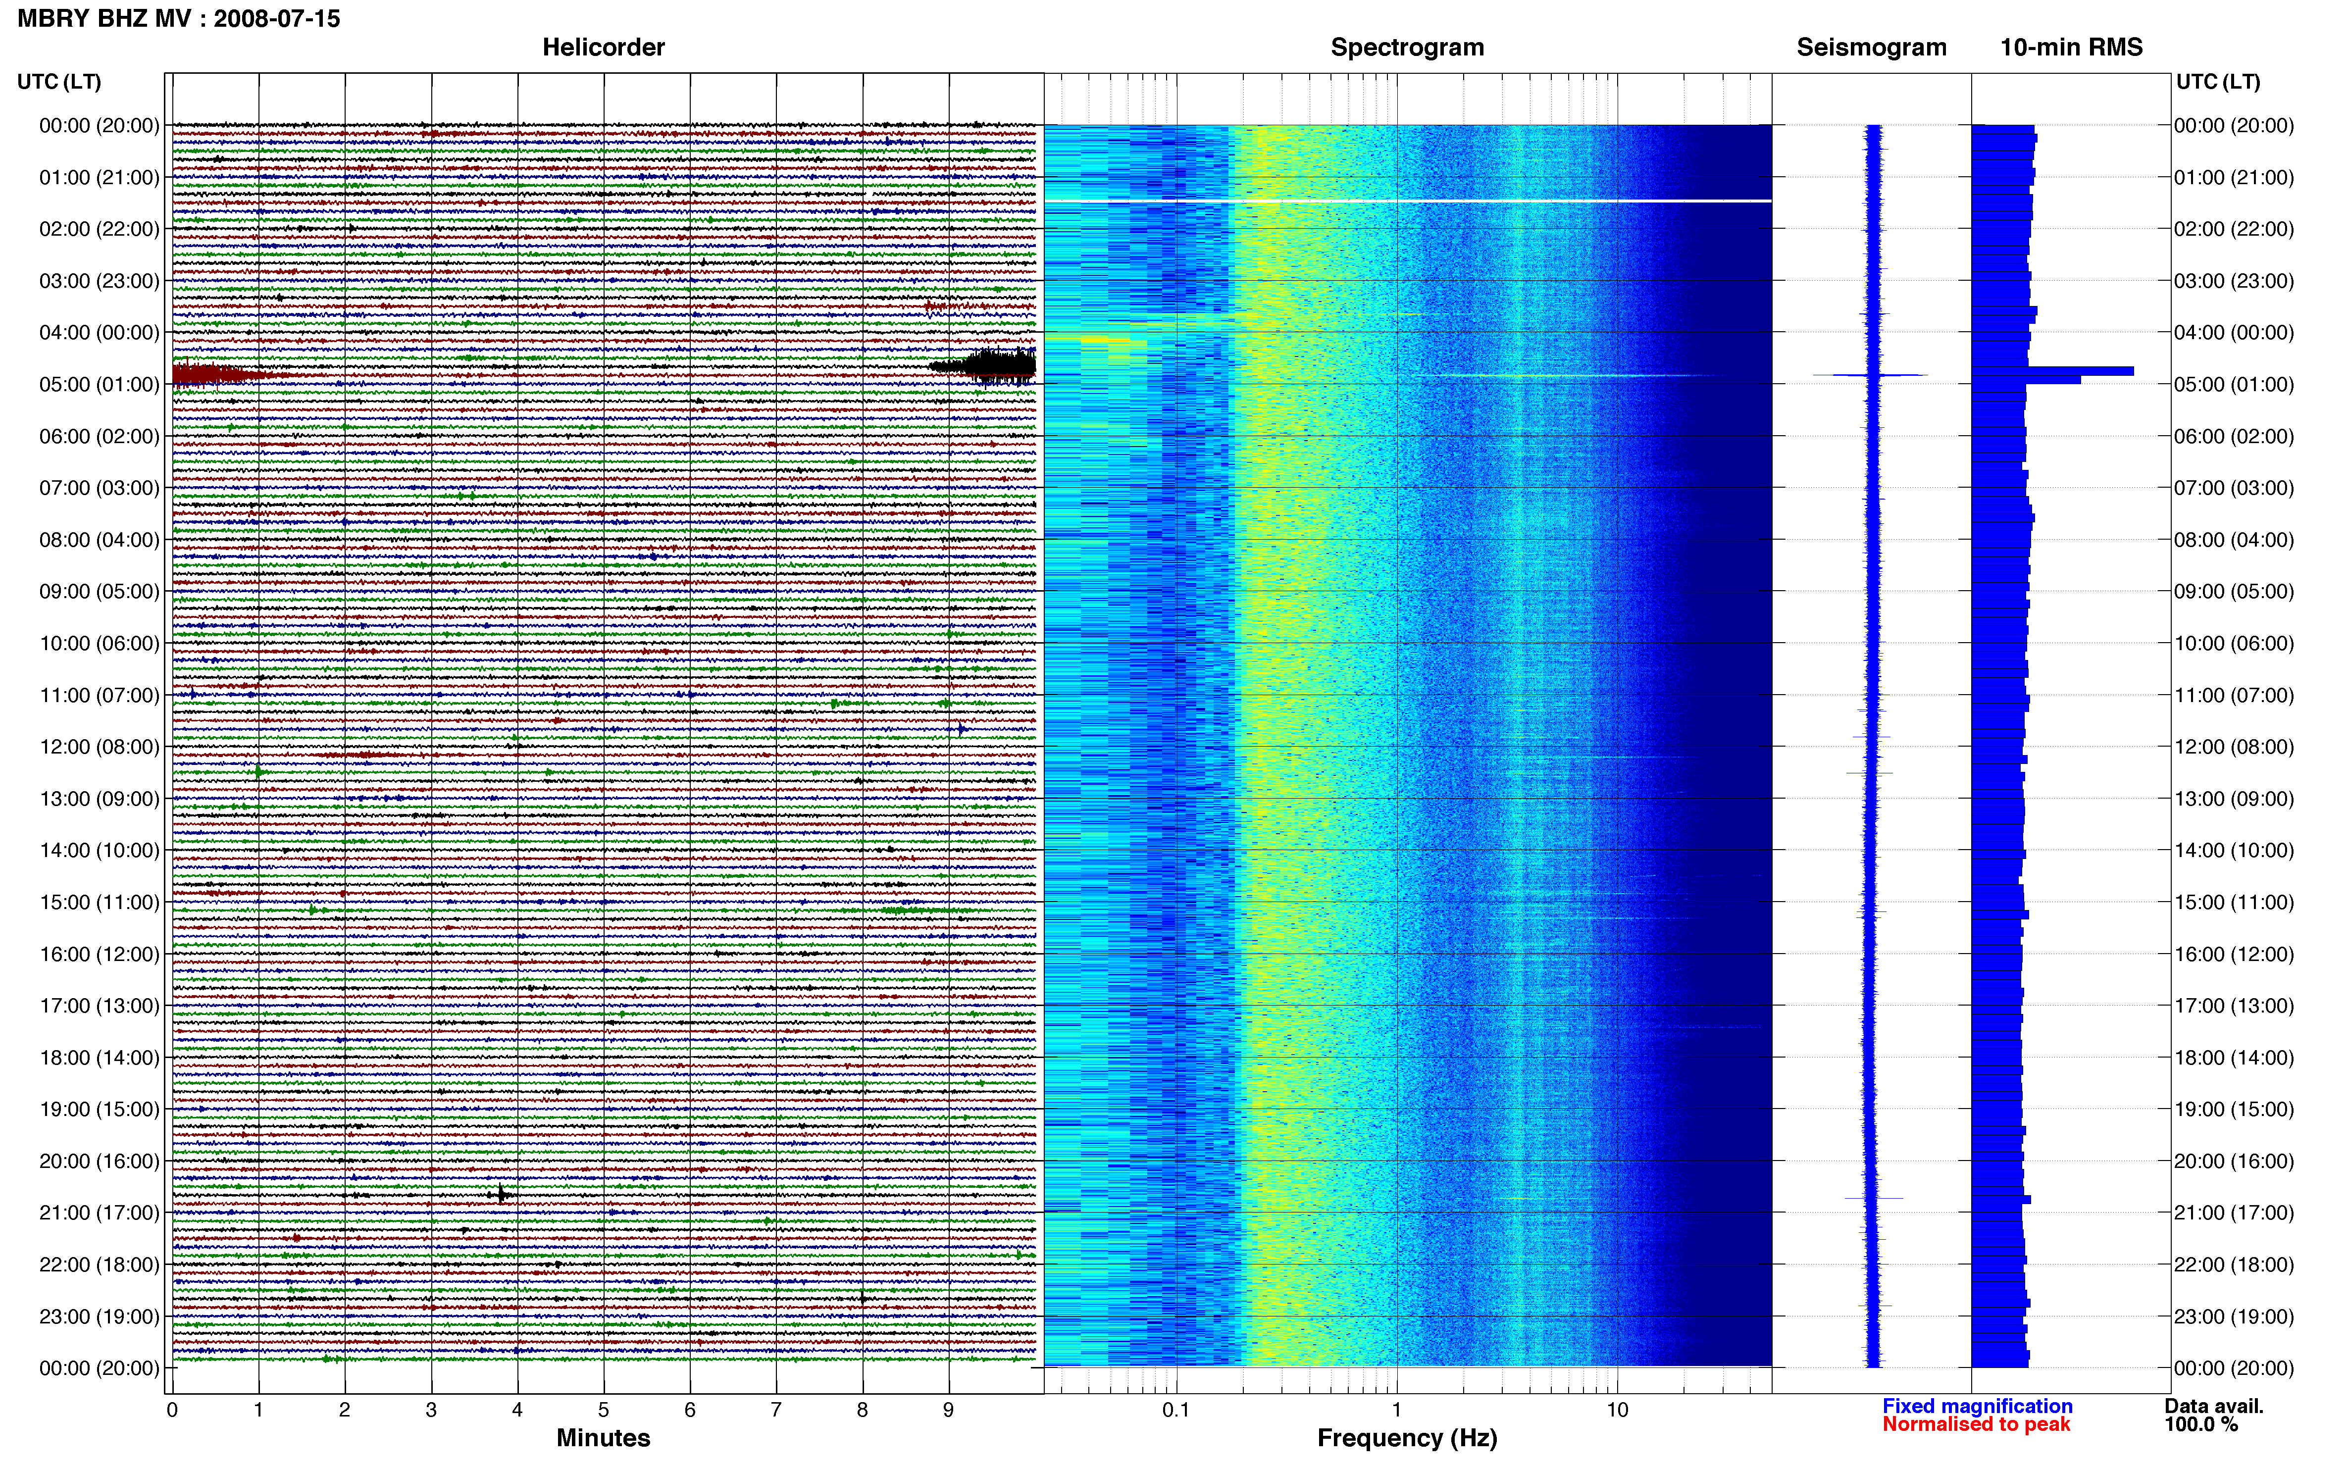Click the 'Fixed magnification' legend text
Screen dimensions: 2347x1467
click(x=1977, y=1406)
